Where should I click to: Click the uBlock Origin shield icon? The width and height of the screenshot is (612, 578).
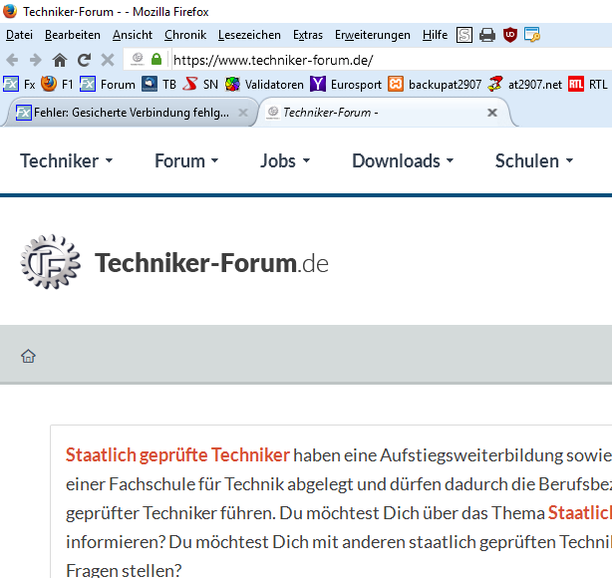click(x=510, y=35)
